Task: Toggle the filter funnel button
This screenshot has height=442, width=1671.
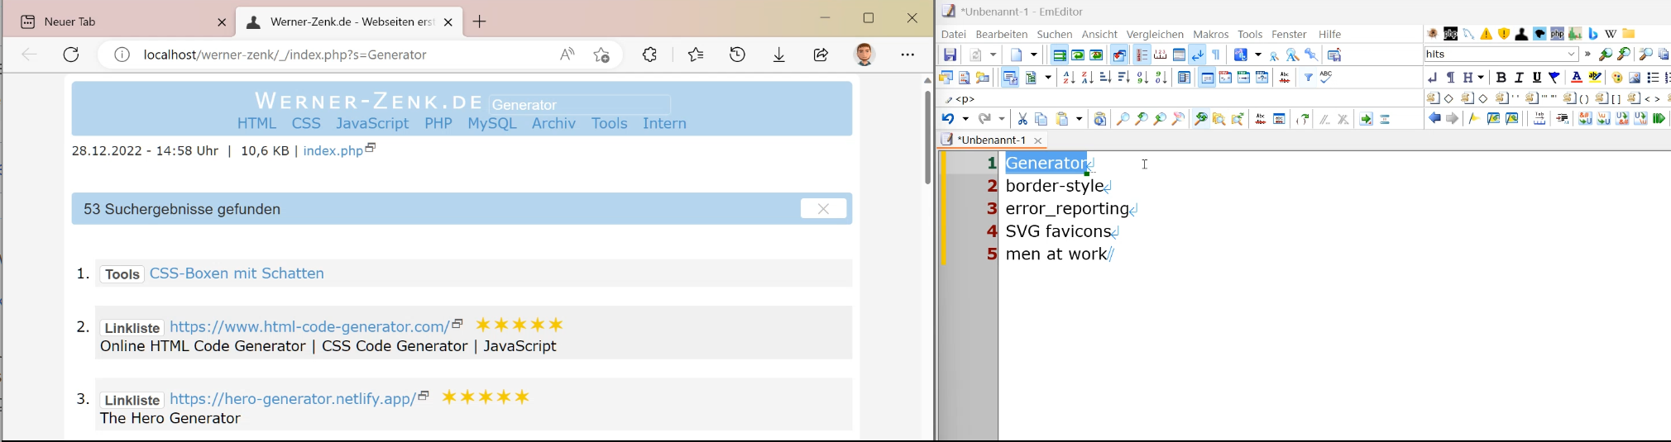Action: point(1308,78)
